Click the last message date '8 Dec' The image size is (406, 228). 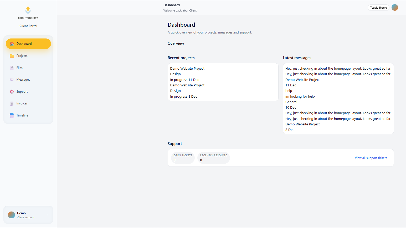click(x=290, y=130)
